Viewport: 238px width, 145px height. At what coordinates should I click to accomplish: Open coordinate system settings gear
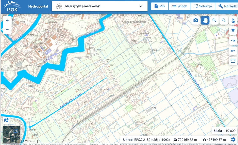(x=233, y=140)
